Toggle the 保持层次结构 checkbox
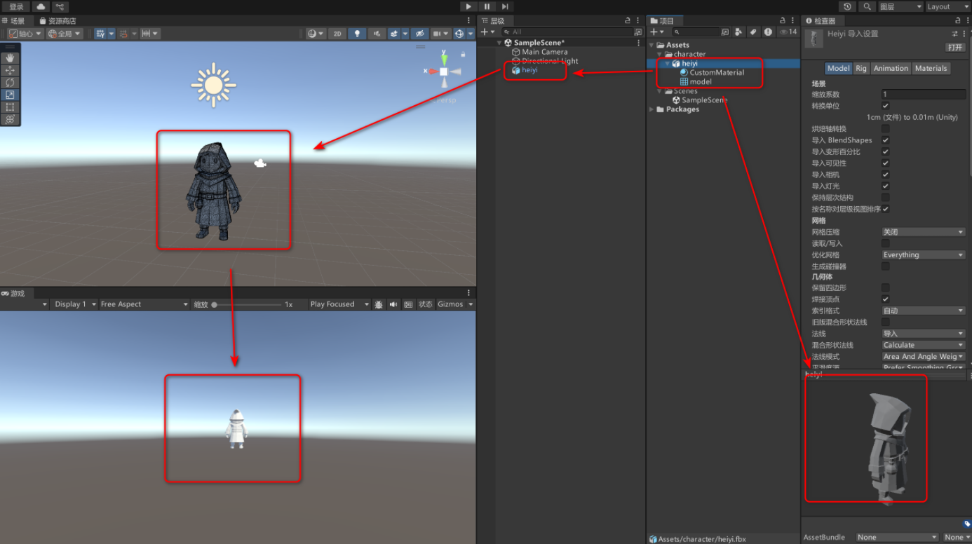 point(886,198)
